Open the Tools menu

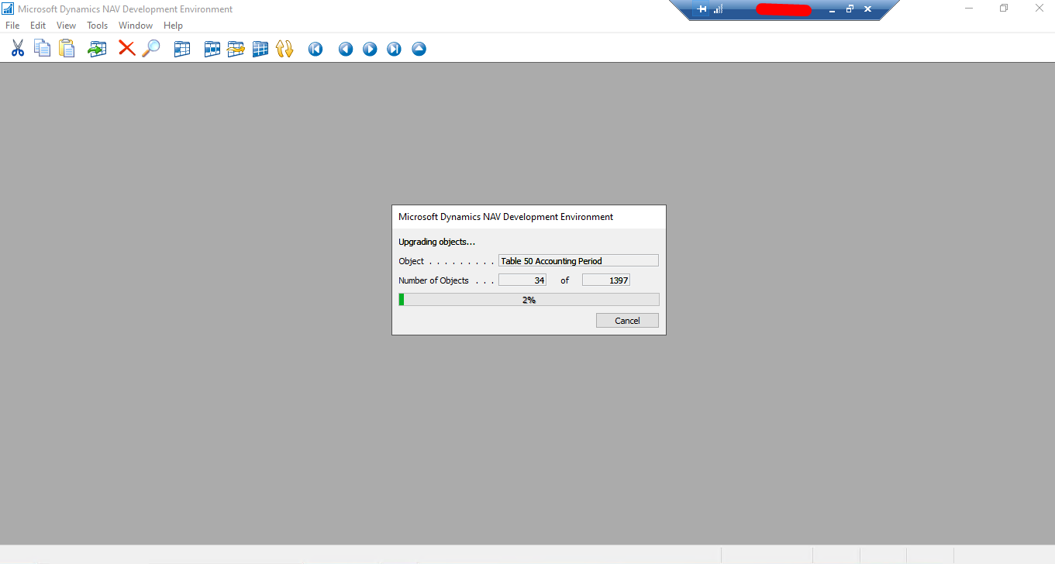pos(97,26)
